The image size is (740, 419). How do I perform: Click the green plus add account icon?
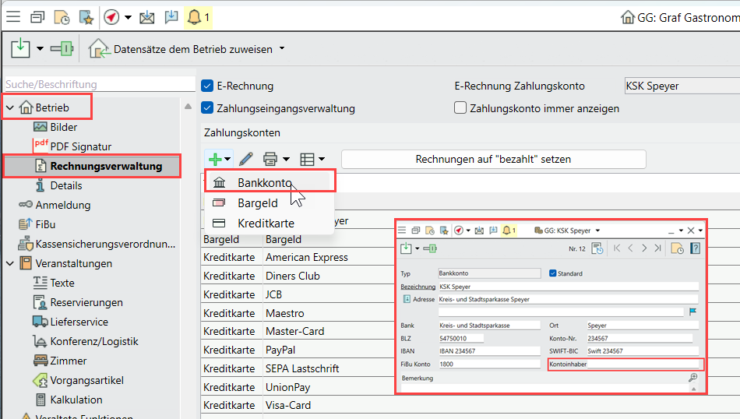click(213, 159)
